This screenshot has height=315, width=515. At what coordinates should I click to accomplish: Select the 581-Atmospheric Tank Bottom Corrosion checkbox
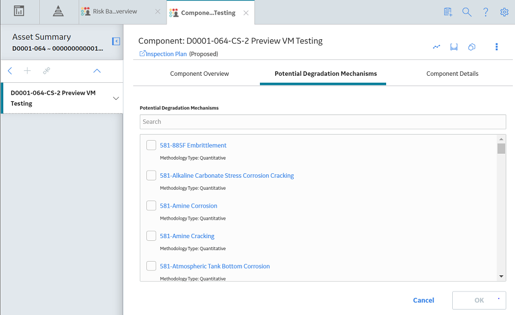(151, 266)
